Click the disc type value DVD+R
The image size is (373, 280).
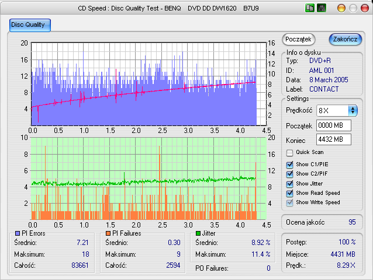coord(320,61)
